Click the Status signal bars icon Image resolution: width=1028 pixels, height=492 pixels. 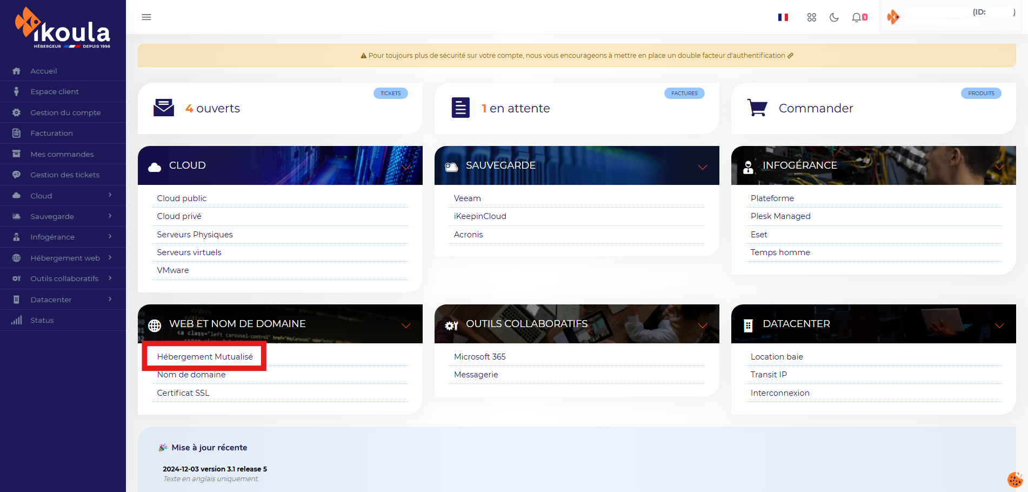pyautogui.click(x=16, y=320)
